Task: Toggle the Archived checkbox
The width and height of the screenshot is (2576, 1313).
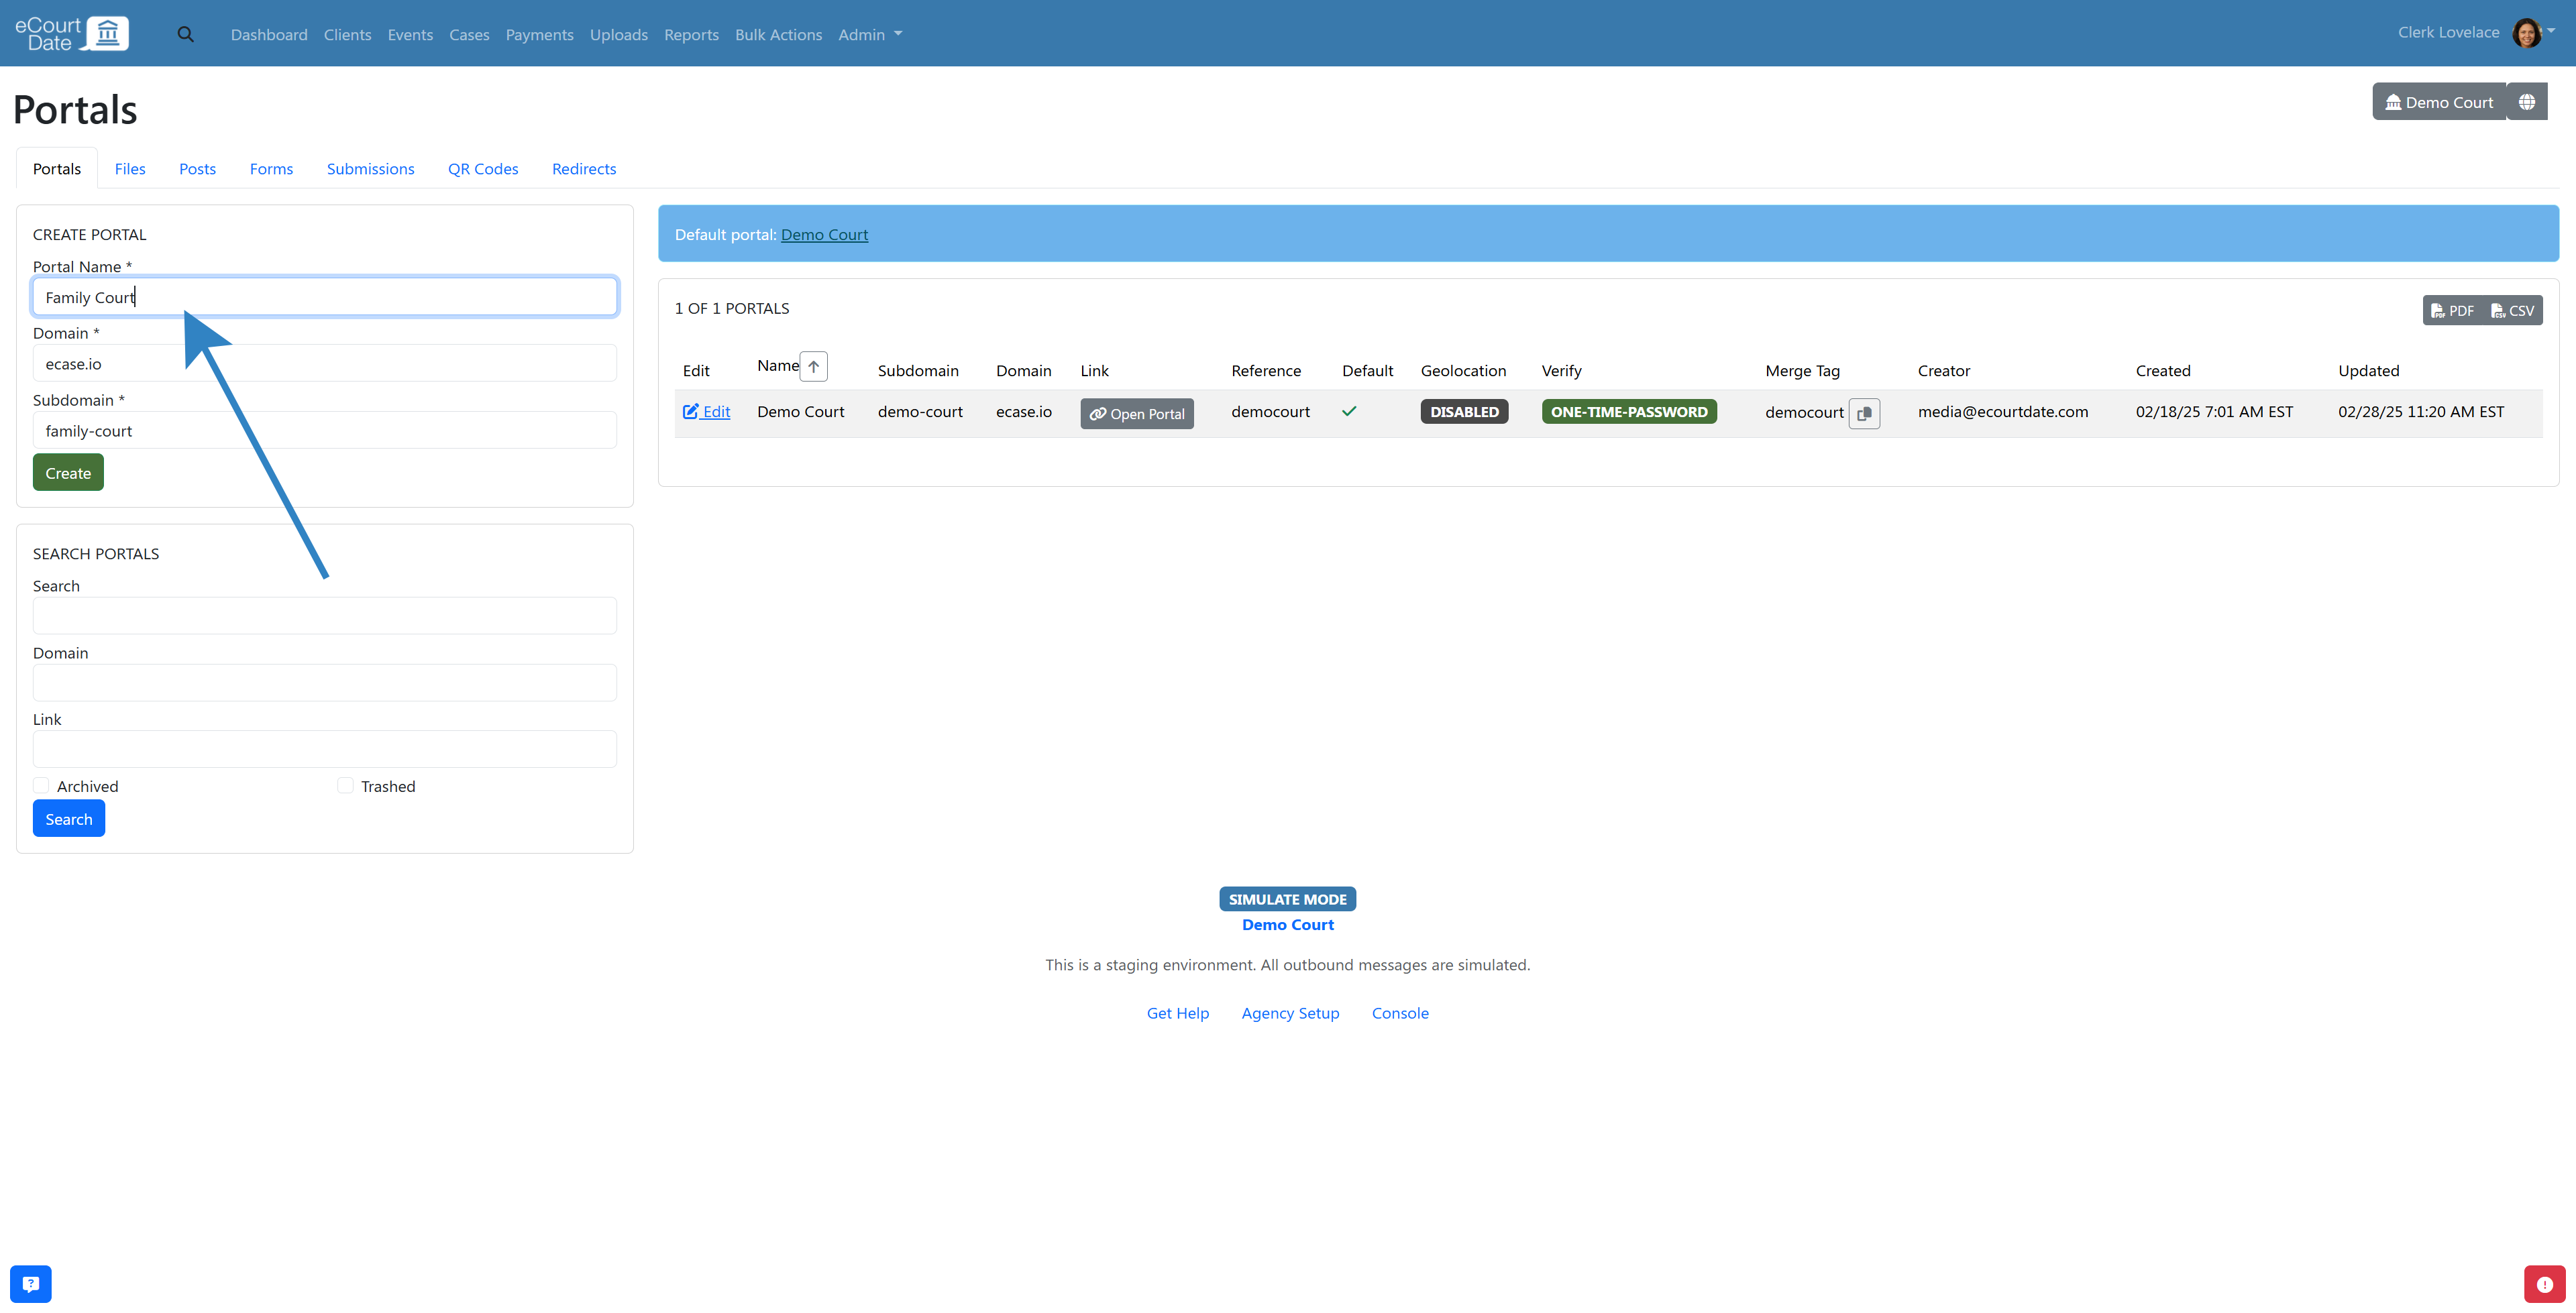Action: 41,786
